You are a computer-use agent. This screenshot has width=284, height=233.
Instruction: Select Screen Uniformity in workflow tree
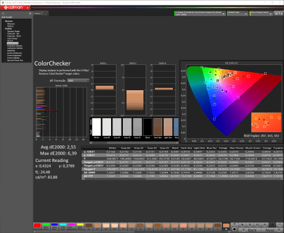coord(14,53)
